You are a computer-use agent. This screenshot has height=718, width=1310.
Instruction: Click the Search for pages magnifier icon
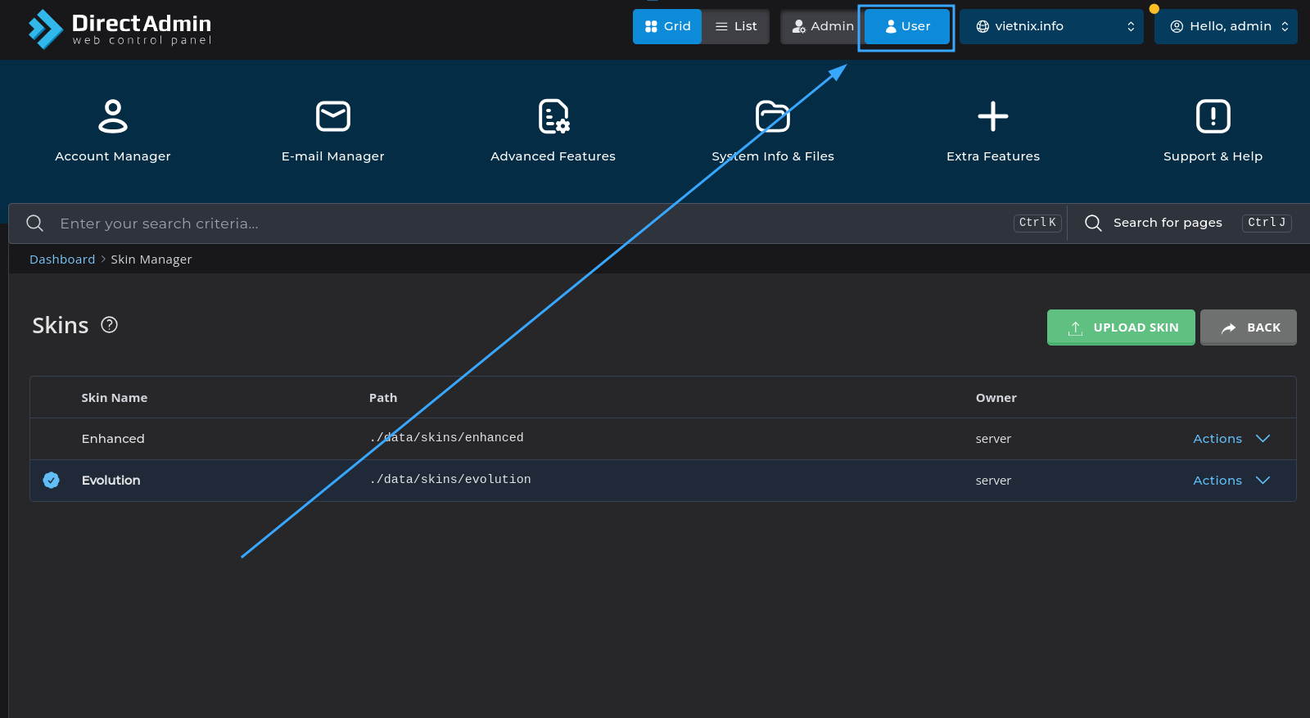tap(1093, 223)
